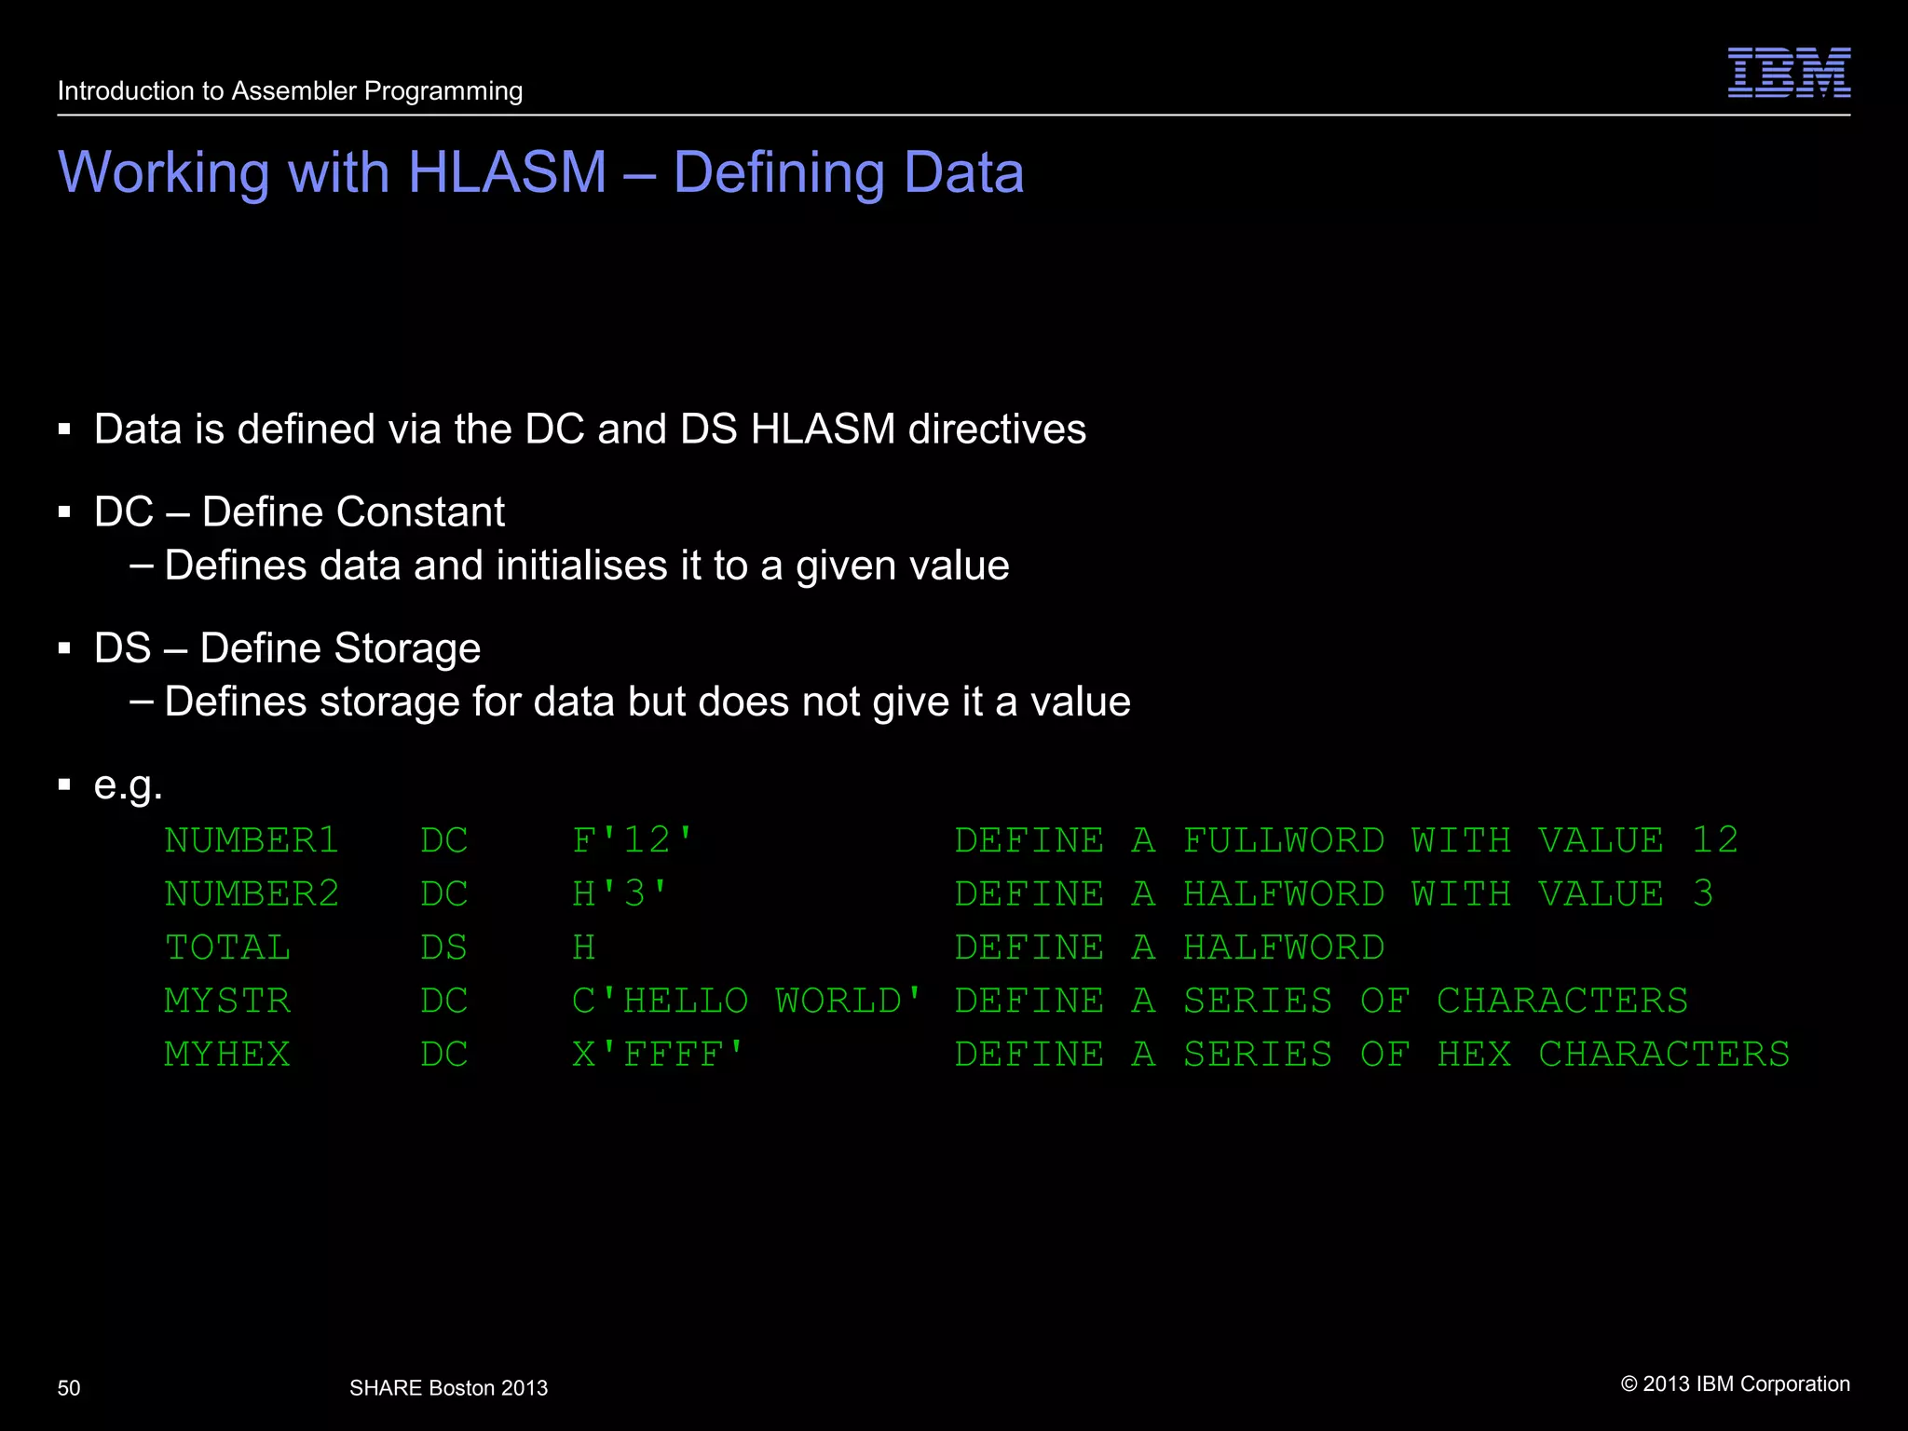Click the slide title Working with HLASM
The width and height of the screenshot is (1908, 1431).
tap(540, 172)
